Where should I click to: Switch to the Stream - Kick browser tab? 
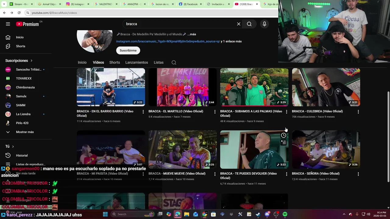21,4
